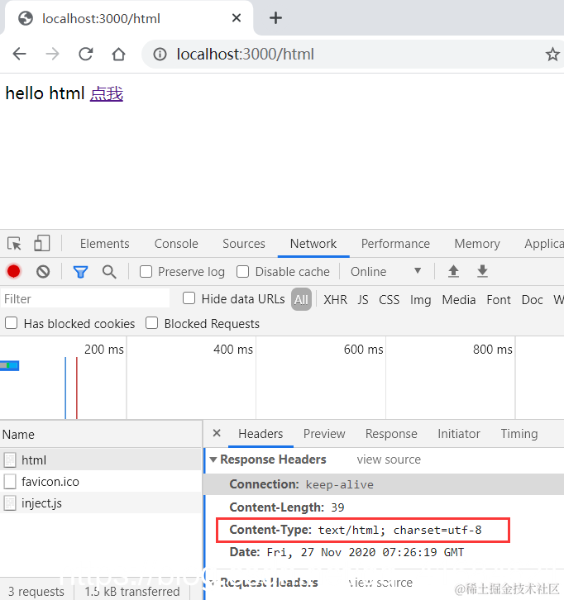Click the request bar in timeline overview
The width and height of the screenshot is (564, 600).
click(x=10, y=366)
